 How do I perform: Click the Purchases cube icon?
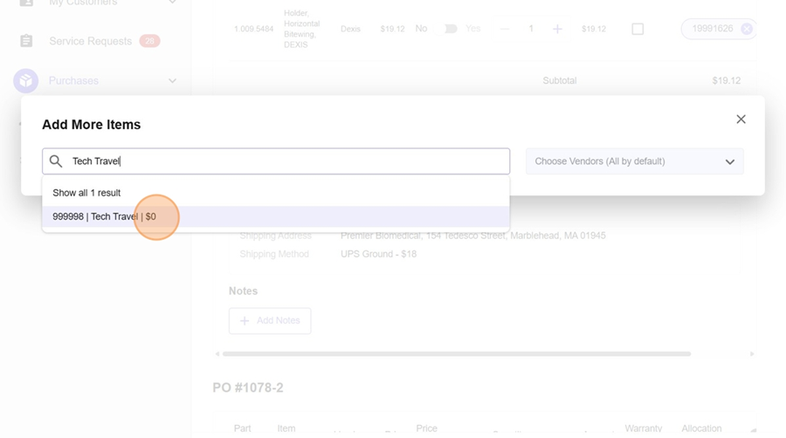tap(26, 81)
